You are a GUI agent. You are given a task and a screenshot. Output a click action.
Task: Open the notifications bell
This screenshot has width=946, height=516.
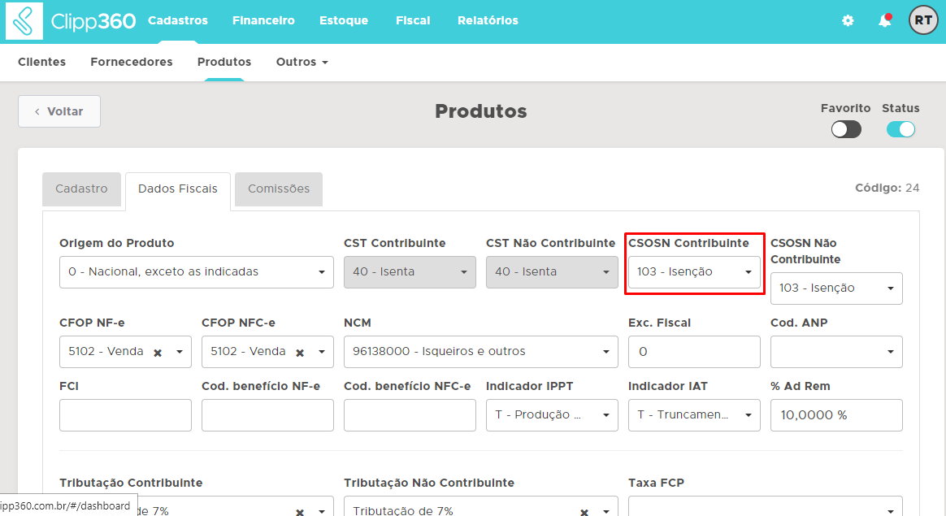click(884, 21)
